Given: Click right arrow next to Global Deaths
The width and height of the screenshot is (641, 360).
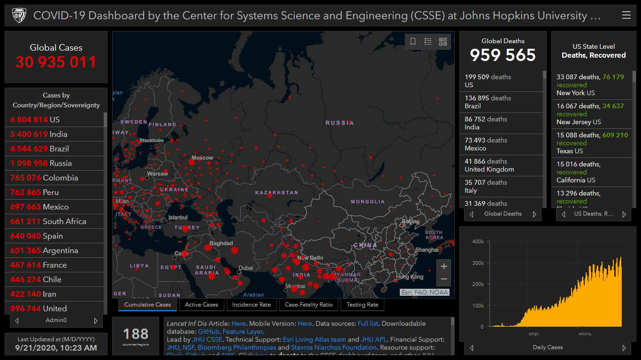Looking at the screenshot, I should click(x=534, y=214).
